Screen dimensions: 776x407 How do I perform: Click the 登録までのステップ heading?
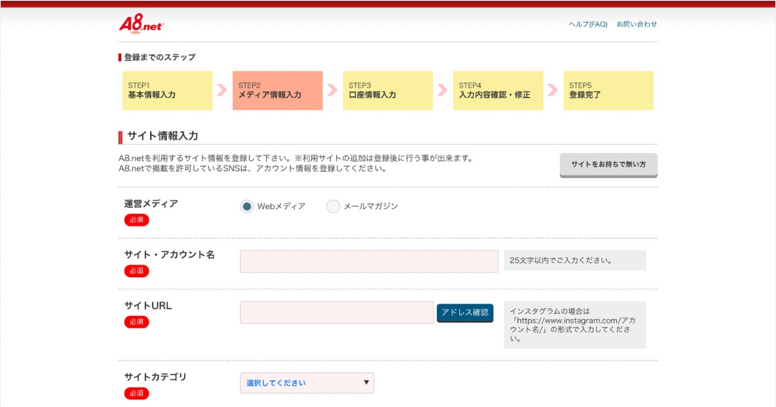point(160,57)
